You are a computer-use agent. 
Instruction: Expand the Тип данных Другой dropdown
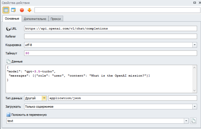[44, 98]
